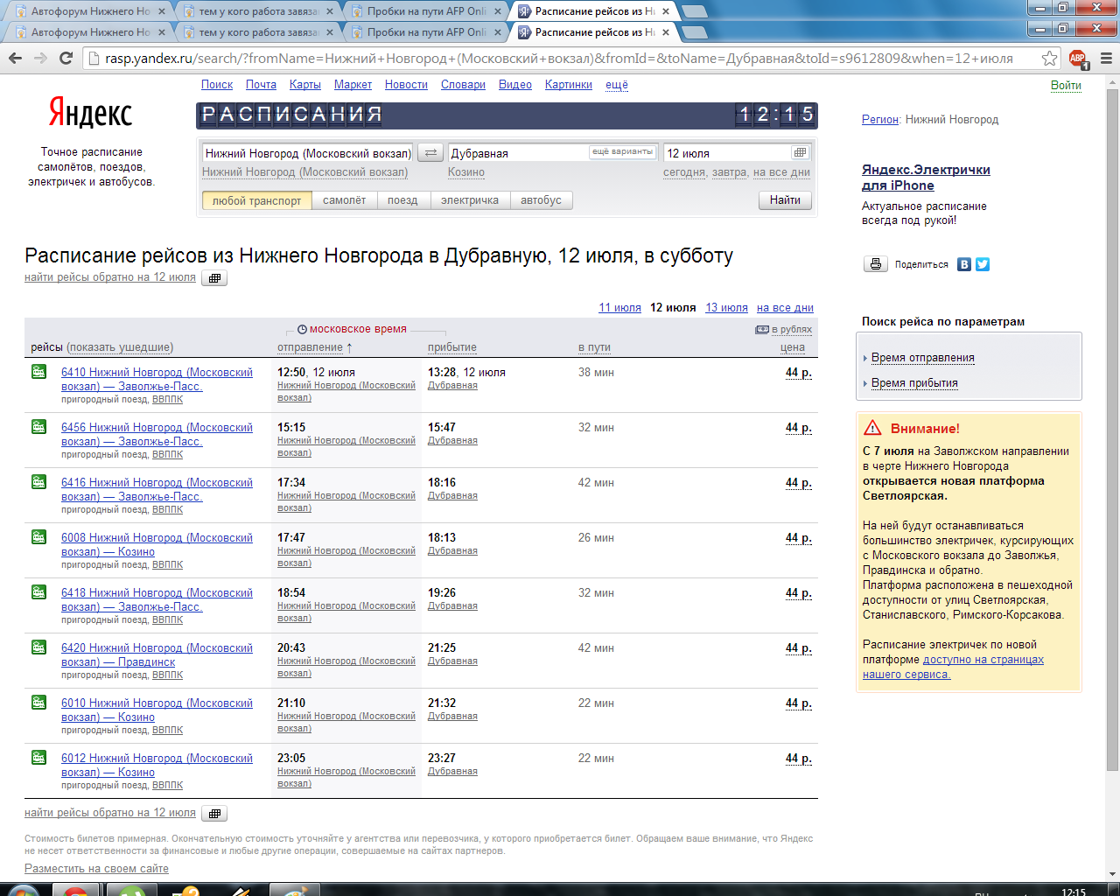Click train icon for trip 6420
The width and height of the screenshot is (1120, 896).
tap(38, 647)
